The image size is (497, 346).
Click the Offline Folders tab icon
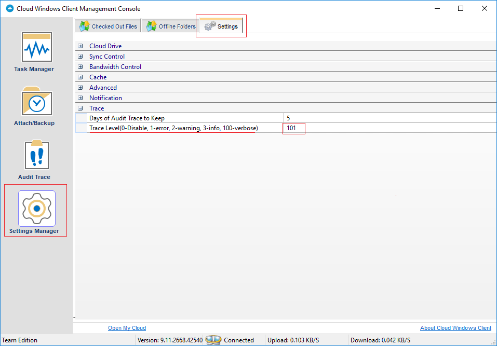151,25
